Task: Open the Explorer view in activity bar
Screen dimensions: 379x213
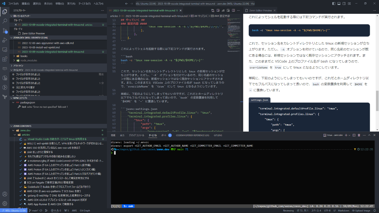Action: pos(5,12)
